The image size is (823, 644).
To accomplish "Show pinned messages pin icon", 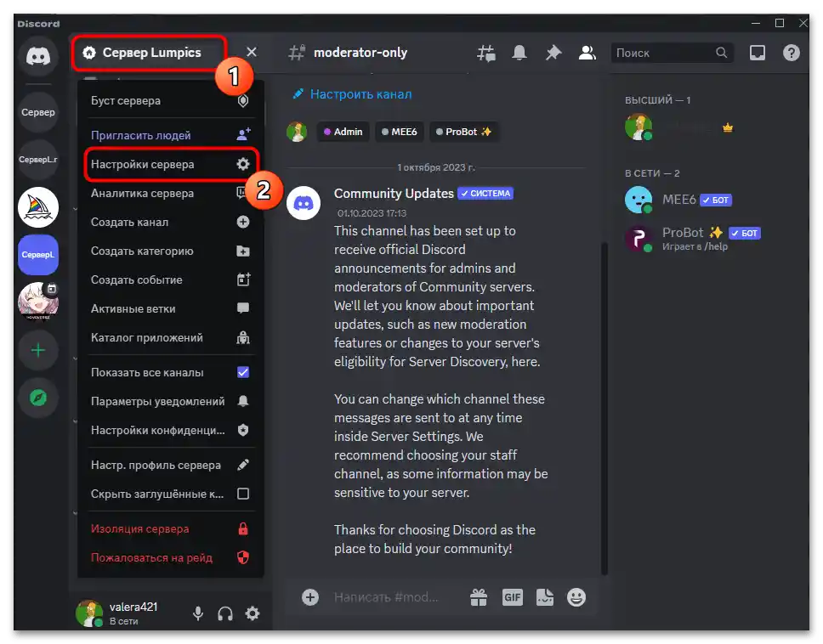I will point(553,53).
